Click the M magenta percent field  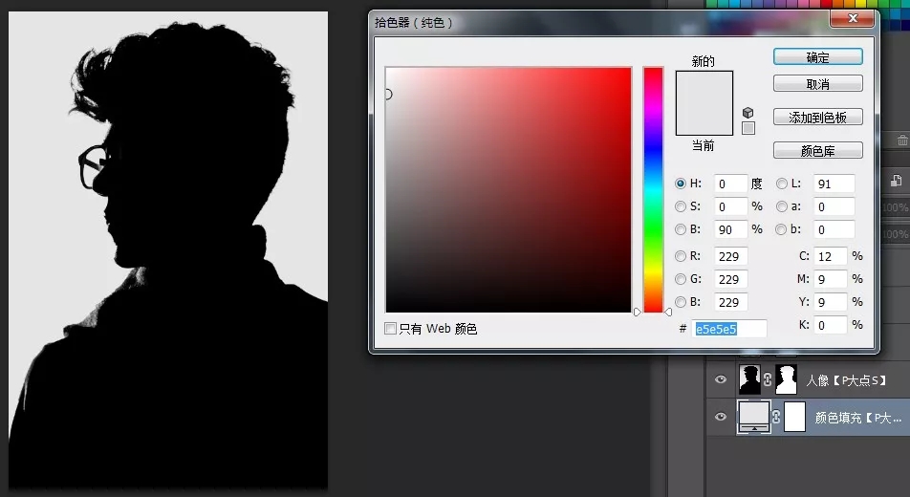coord(830,279)
